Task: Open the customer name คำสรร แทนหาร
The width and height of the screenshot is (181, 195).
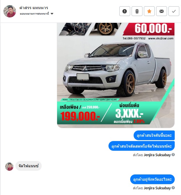Action: [34, 8]
